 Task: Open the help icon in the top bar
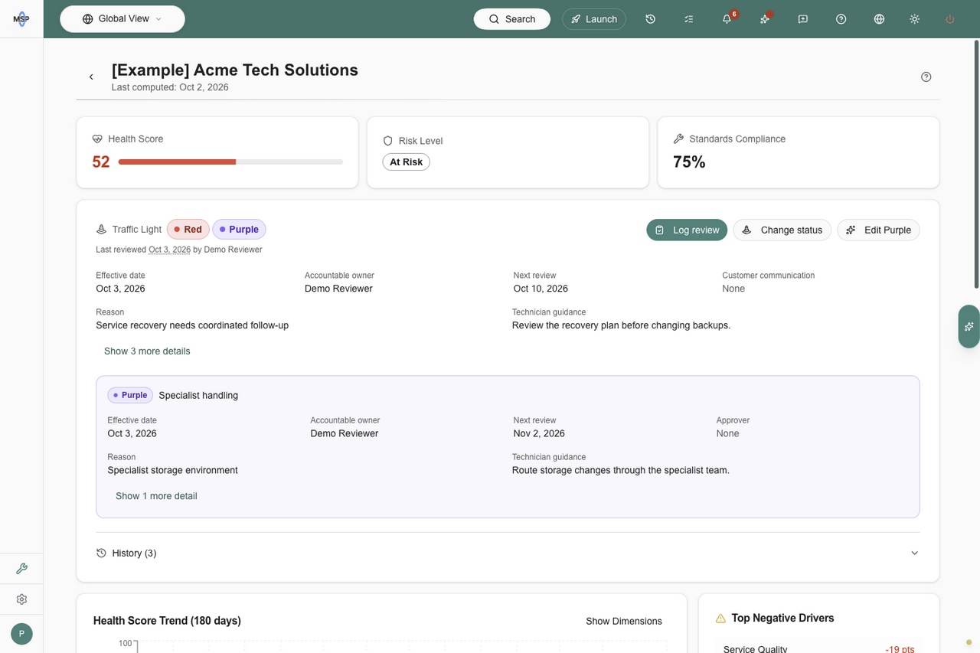tap(841, 19)
